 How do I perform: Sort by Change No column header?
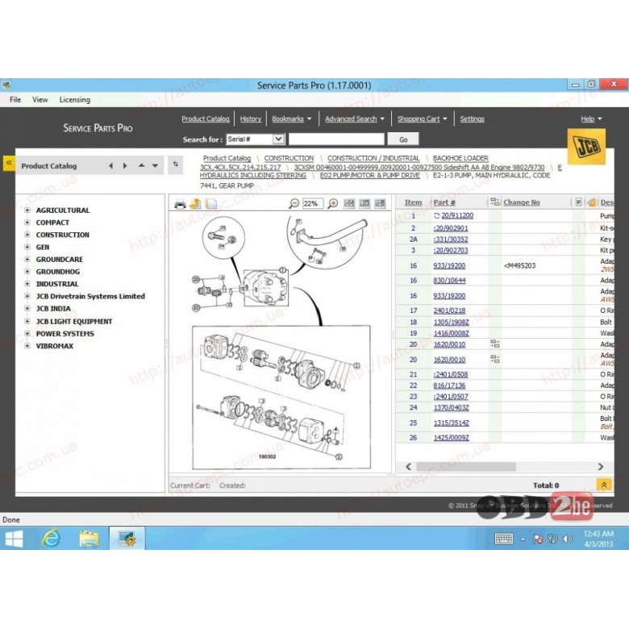click(522, 202)
